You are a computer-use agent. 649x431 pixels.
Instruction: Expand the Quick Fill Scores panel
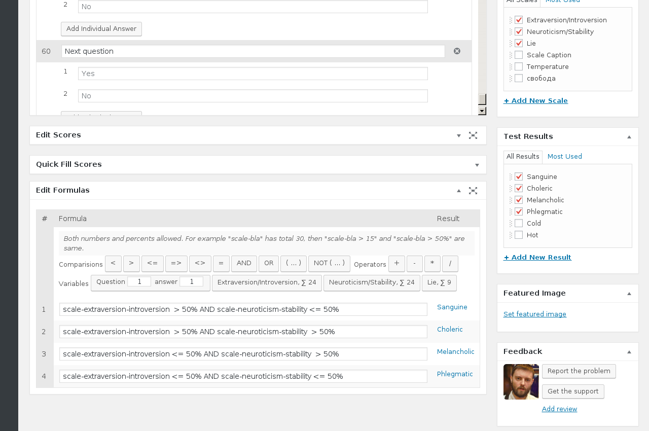477,165
